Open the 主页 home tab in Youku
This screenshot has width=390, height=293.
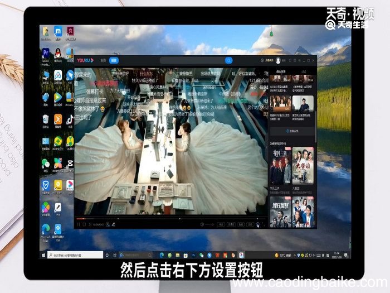[103, 60]
